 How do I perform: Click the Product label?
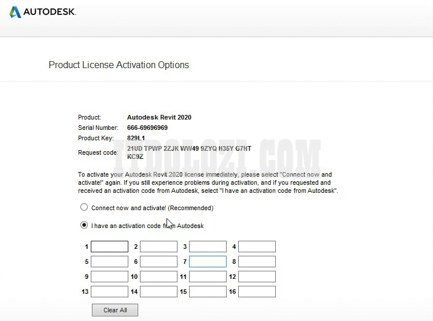click(90, 117)
